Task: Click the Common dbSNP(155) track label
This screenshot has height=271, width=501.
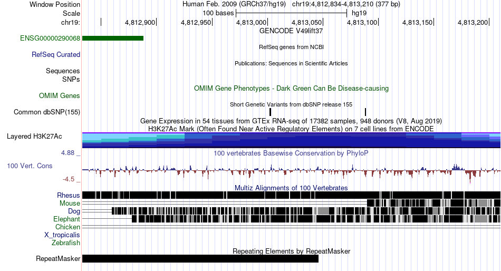Action: pyautogui.click(x=47, y=112)
